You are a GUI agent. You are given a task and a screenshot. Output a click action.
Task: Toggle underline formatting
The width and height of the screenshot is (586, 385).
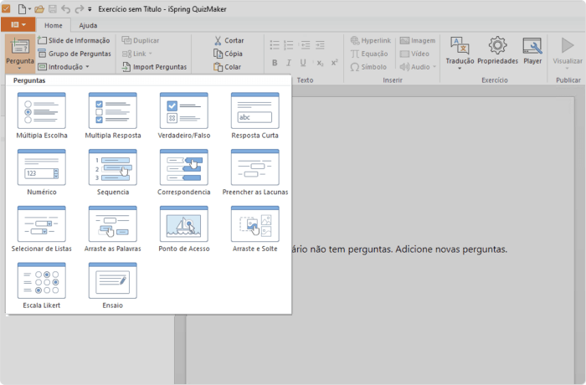303,63
